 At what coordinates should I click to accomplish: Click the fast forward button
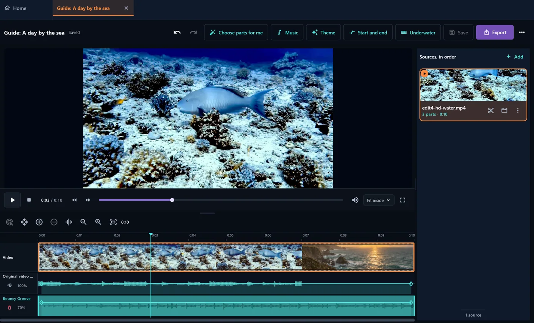pyautogui.click(x=88, y=200)
